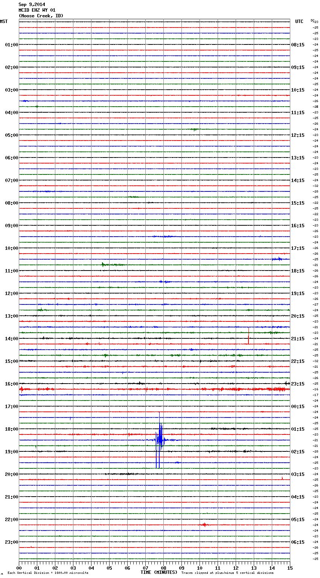Select the 20:00 MST hour label
Viewport: 320px width, 578px height.
pos(12,474)
